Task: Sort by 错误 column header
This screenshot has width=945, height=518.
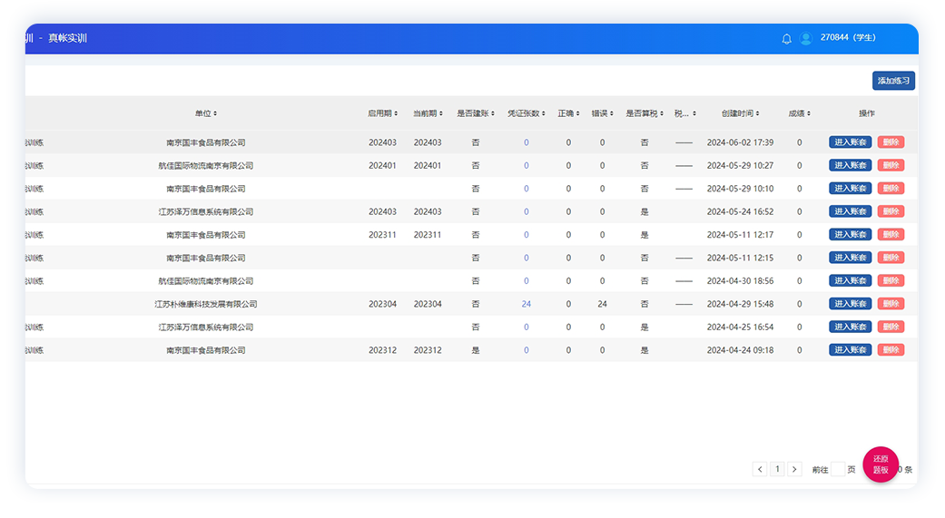Action: [x=602, y=113]
